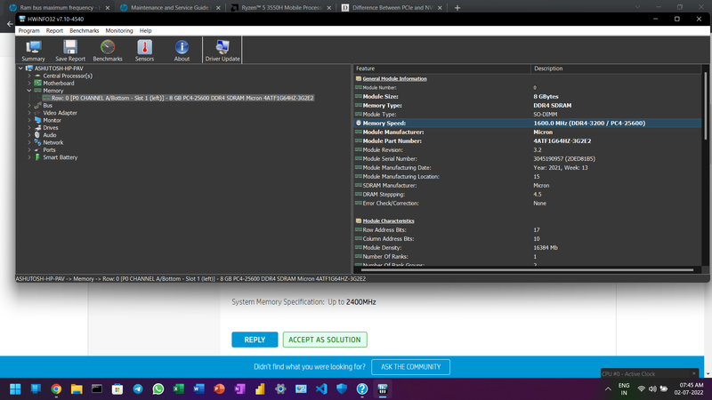
Task: Open a new browser tab
Action: (x=457, y=8)
